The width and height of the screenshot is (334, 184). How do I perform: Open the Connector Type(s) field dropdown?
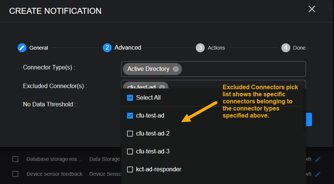243,69
